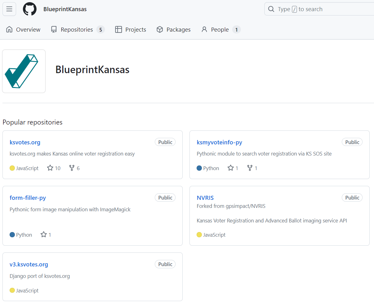Screen dimensions: 374x307
Task: Click the Public badge on ksvotes.org
Action: (165, 142)
